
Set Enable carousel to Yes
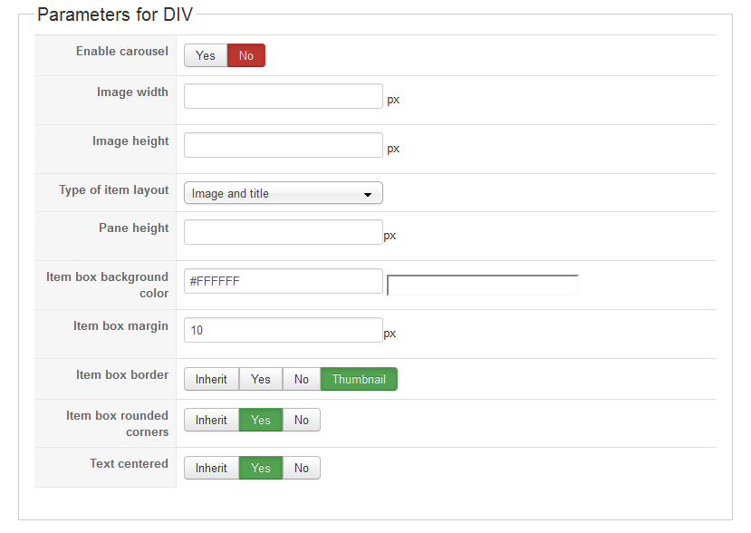coord(206,56)
